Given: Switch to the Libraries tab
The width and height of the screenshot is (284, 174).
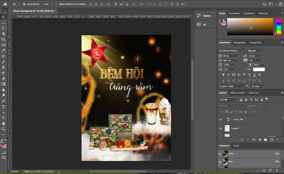Looking at the screenshot, I should [254, 93].
